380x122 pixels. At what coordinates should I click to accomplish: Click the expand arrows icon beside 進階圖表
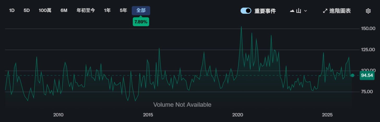(325, 11)
